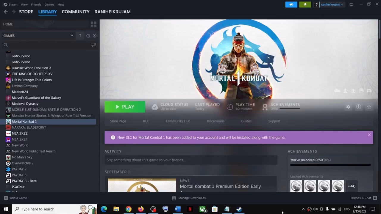The image size is (381, 214).
Task: Open Windows Start menu
Action: (x=6, y=209)
